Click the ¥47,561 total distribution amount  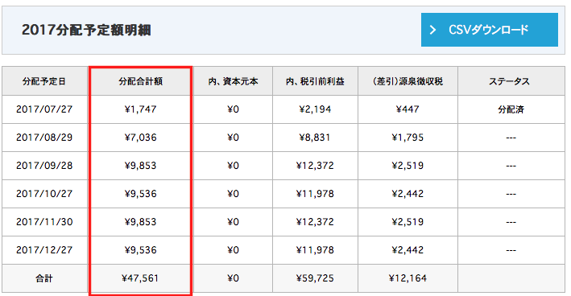[141, 278]
